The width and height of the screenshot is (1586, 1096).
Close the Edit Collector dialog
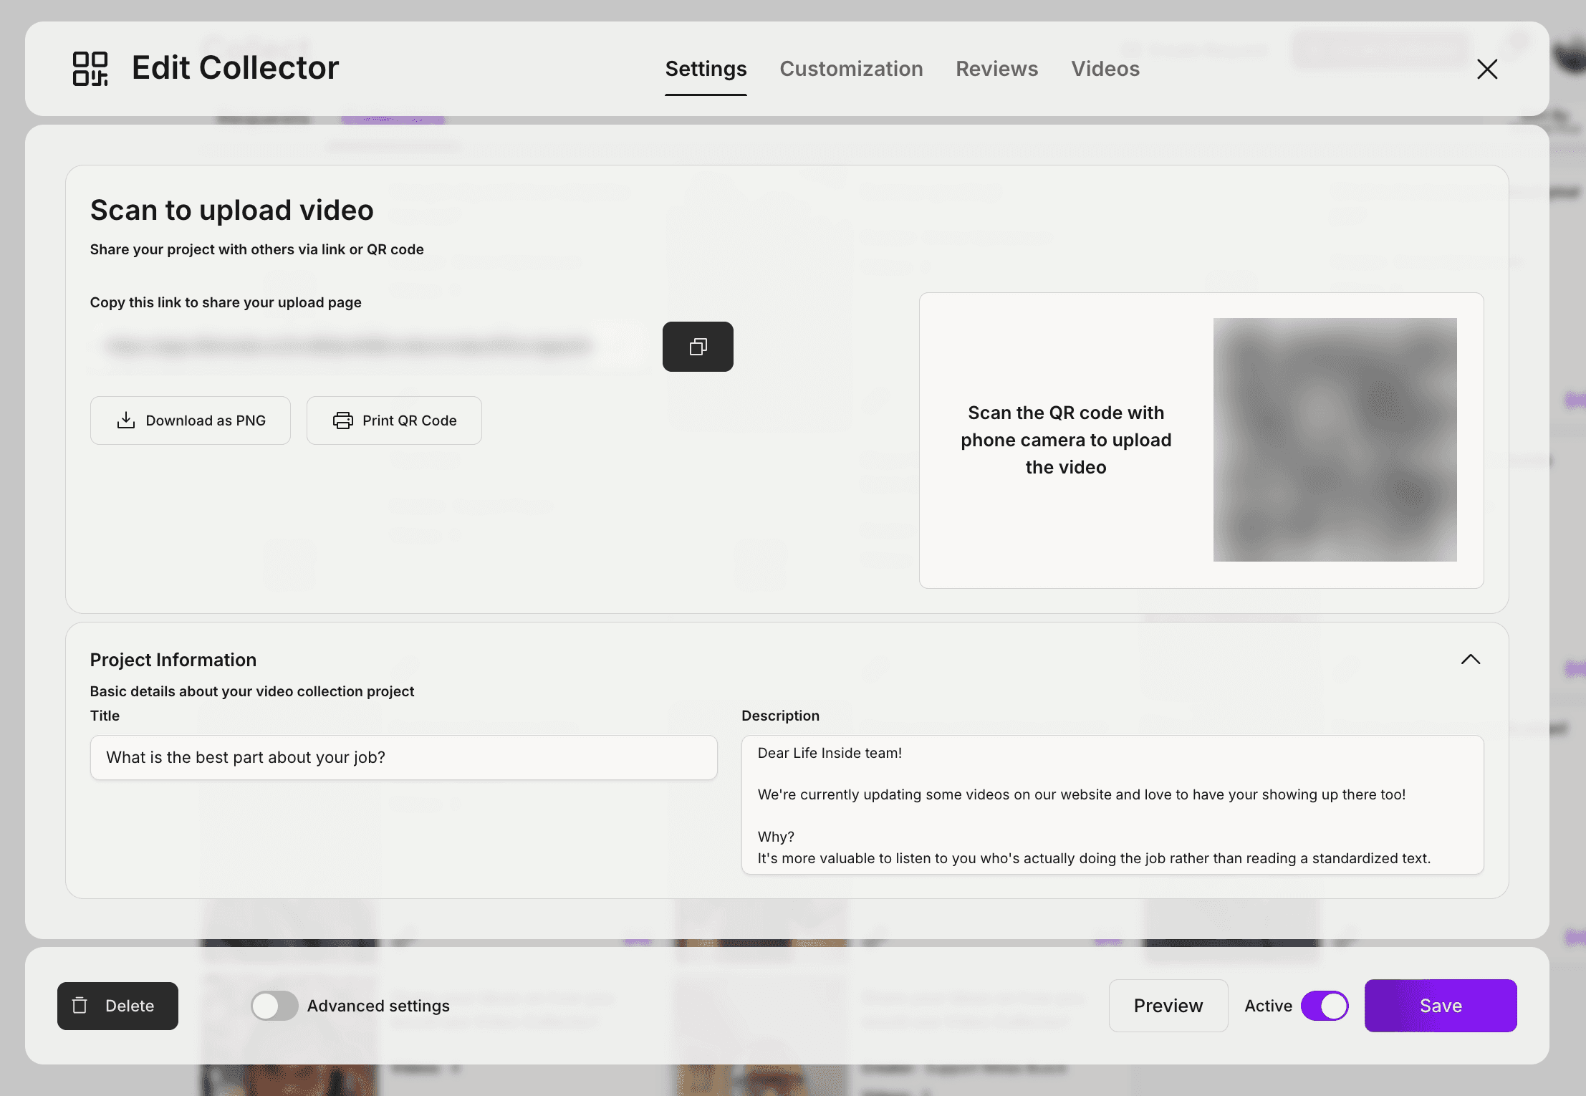(x=1487, y=69)
